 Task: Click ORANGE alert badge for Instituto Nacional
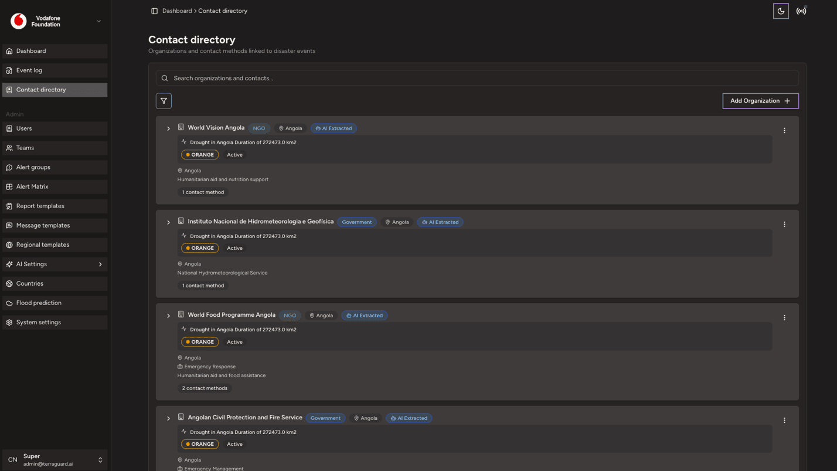200,248
